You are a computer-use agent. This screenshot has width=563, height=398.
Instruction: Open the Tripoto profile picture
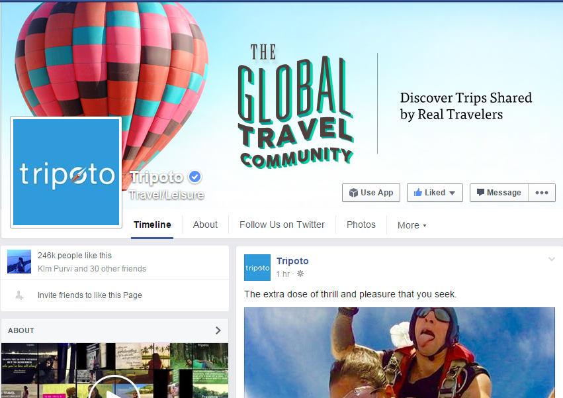66,172
